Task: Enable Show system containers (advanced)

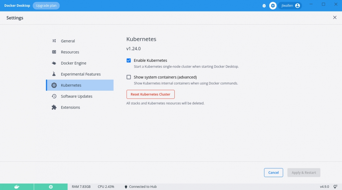Action: point(128,77)
